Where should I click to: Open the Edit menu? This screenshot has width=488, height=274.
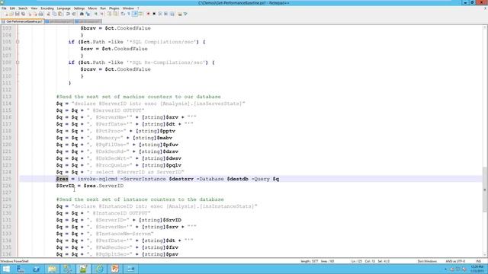pos(12,8)
